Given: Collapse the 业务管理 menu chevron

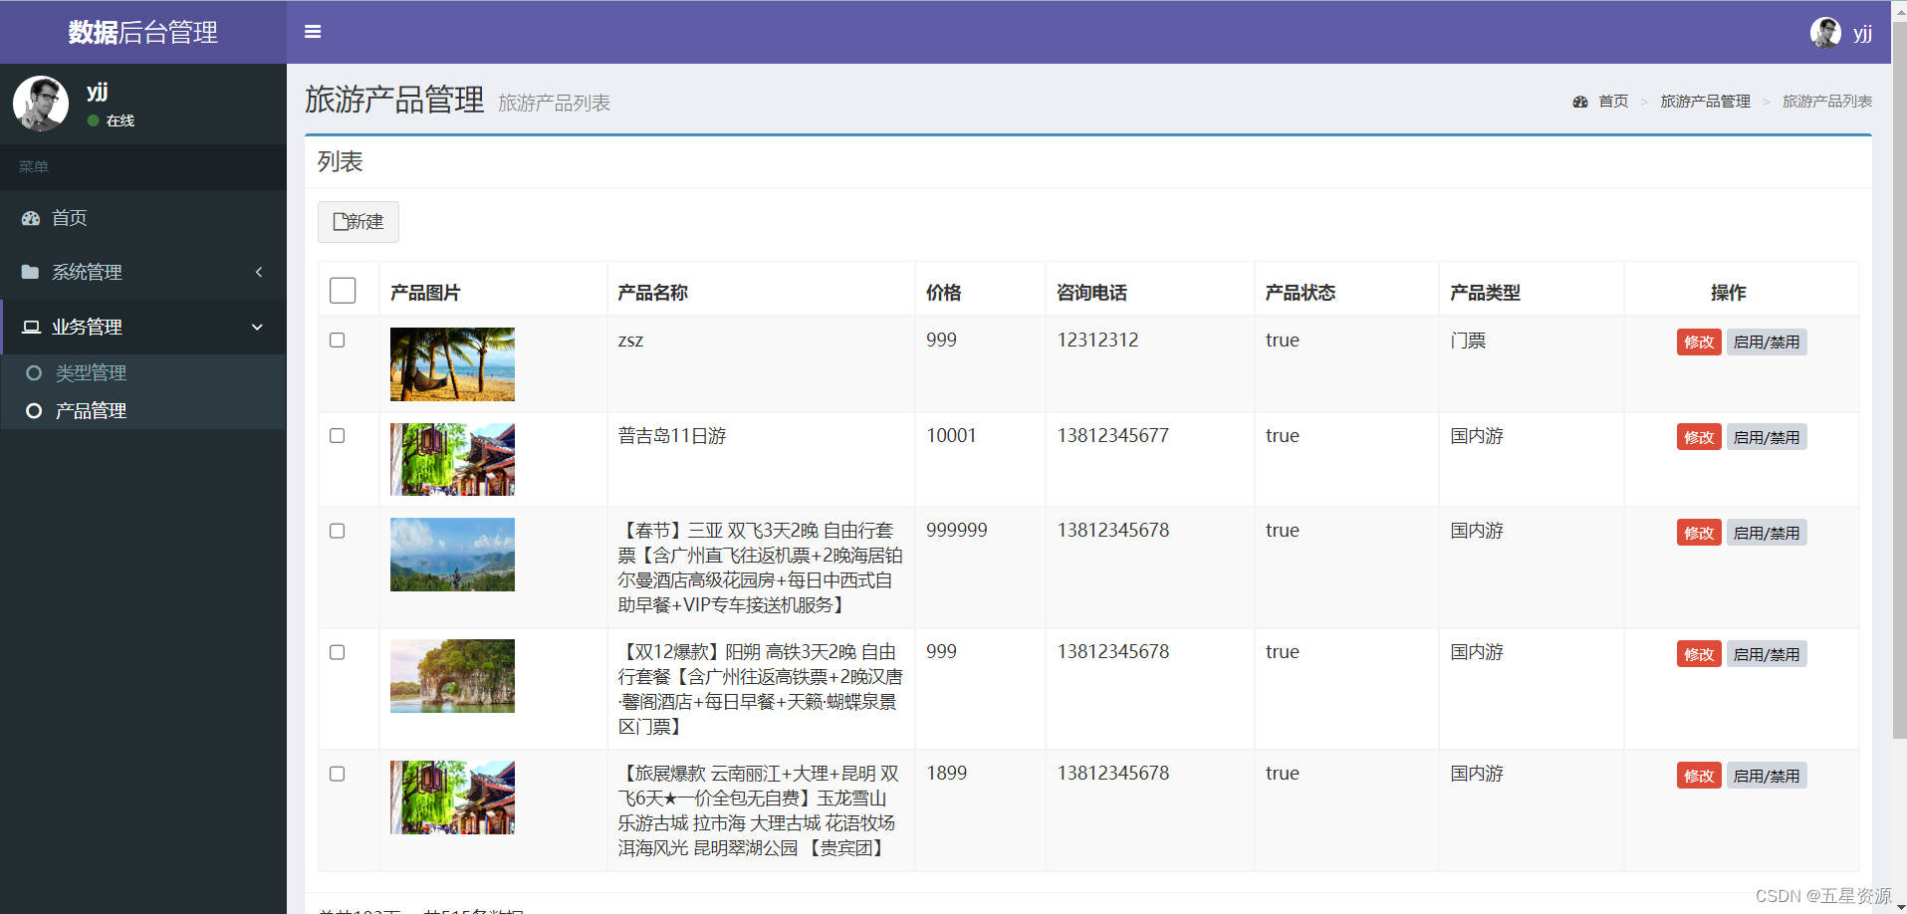Looking at the screenshot, I should tap(257, 327).
